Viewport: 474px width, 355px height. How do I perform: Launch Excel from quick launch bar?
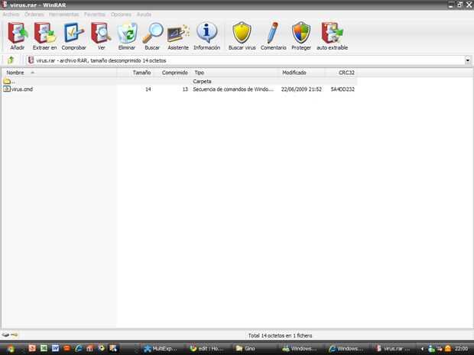point(44,348)
